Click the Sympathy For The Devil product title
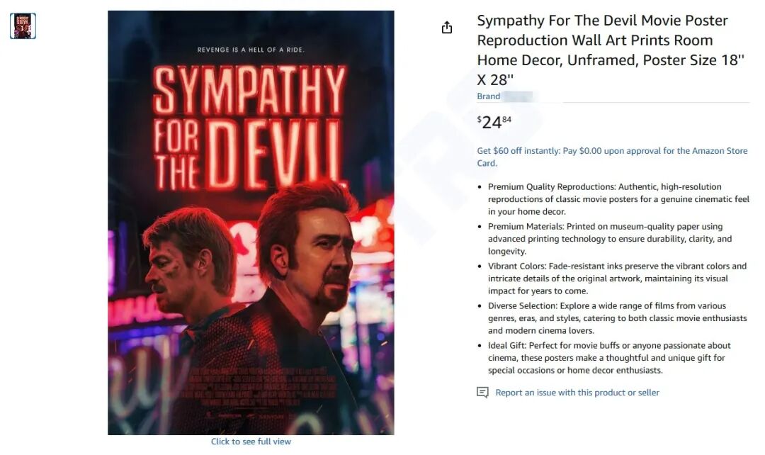 pos(611,50)
